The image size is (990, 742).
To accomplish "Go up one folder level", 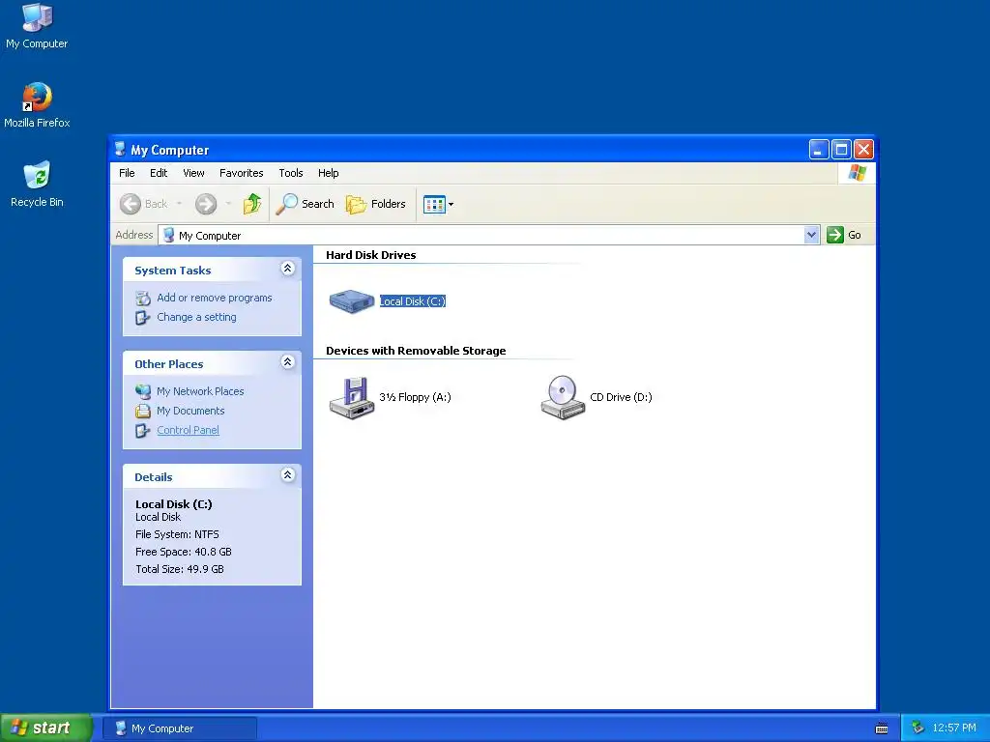I will point(252,204).
